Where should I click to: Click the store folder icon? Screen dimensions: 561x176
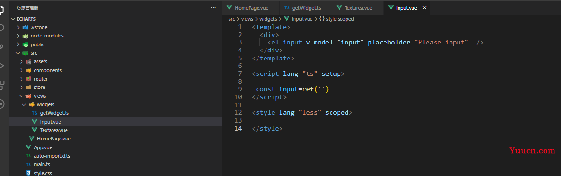pyautogui.click(x=29, y=87)
